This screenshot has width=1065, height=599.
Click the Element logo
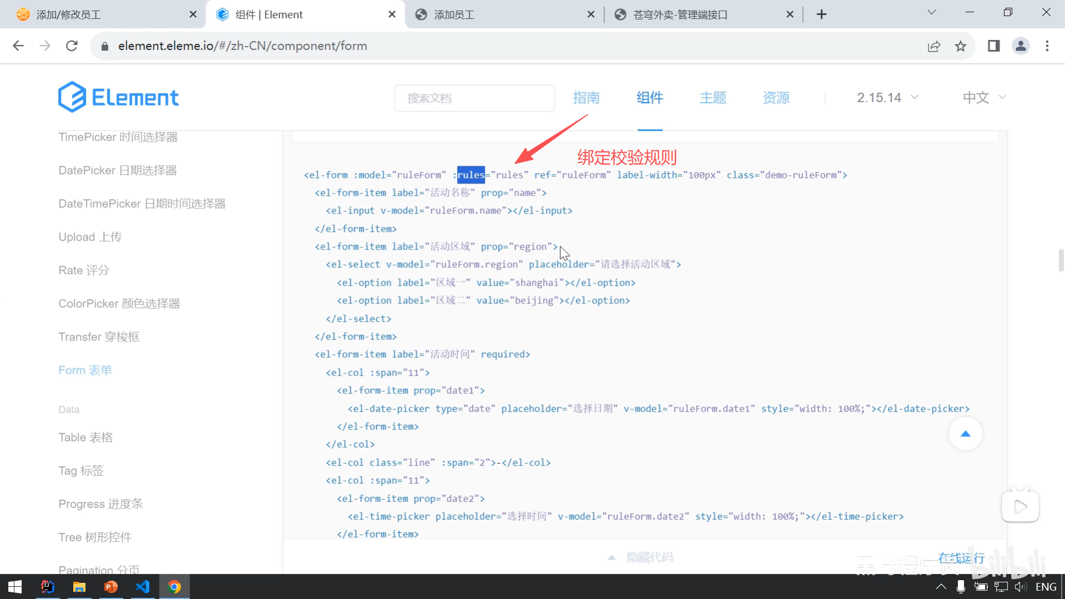tap(118, 98)
